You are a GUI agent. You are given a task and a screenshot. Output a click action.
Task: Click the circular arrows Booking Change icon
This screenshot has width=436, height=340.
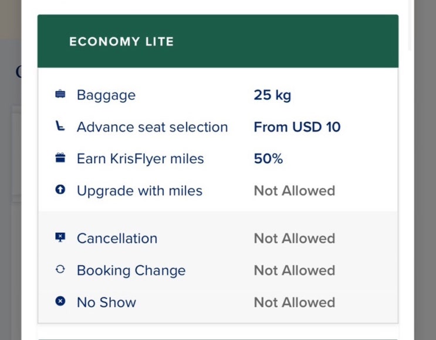[x=60, y=270]
